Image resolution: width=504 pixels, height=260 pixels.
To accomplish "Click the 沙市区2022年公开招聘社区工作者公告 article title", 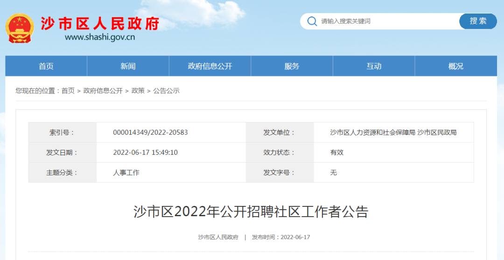I will [x=251, y=212].
